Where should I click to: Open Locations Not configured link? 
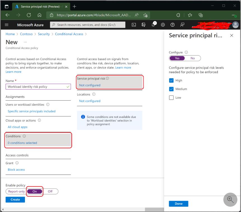tap(90, 101)
